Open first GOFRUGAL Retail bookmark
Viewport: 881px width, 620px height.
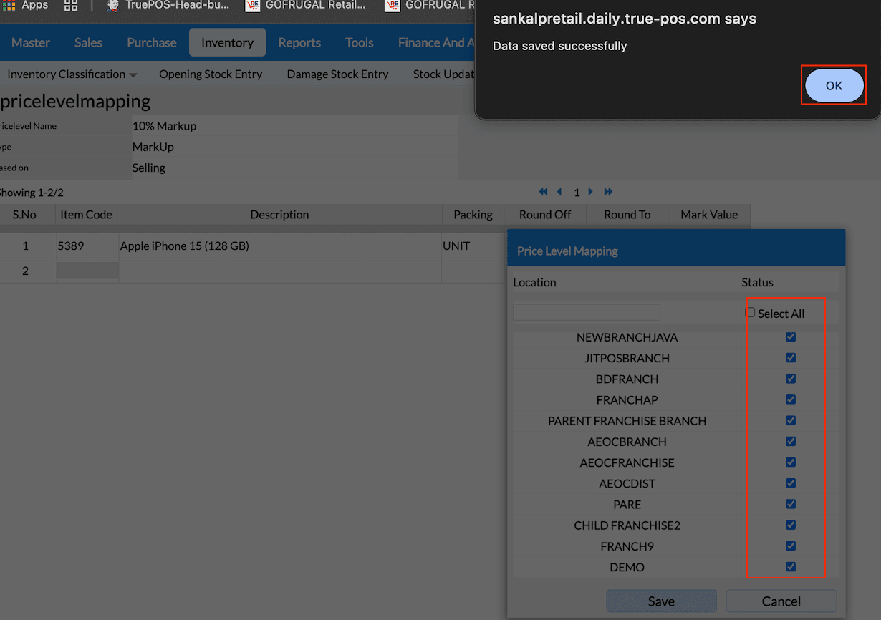[x=306, y=5]
